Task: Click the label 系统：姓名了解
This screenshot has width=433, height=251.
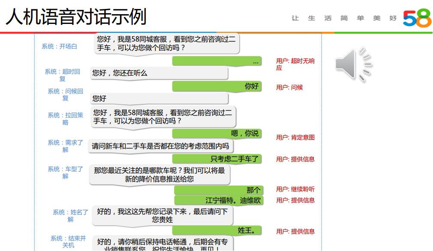Action: coord(70,216)
